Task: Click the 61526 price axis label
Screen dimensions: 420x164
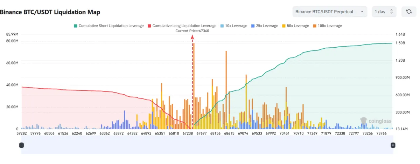Action: [63, 133]
